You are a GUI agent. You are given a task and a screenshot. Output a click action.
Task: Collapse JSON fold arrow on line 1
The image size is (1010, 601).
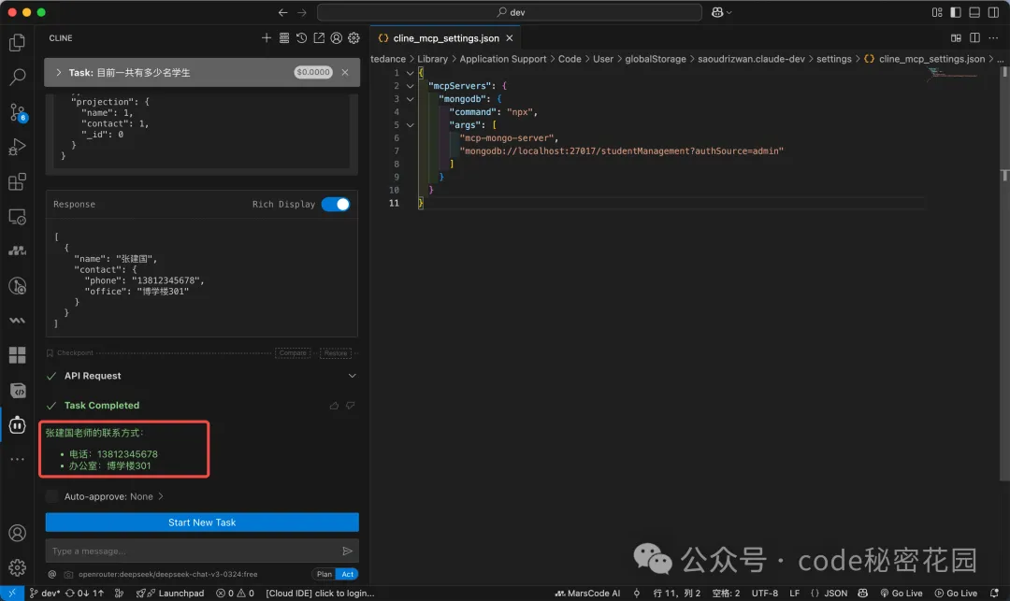tap(410, 73)
